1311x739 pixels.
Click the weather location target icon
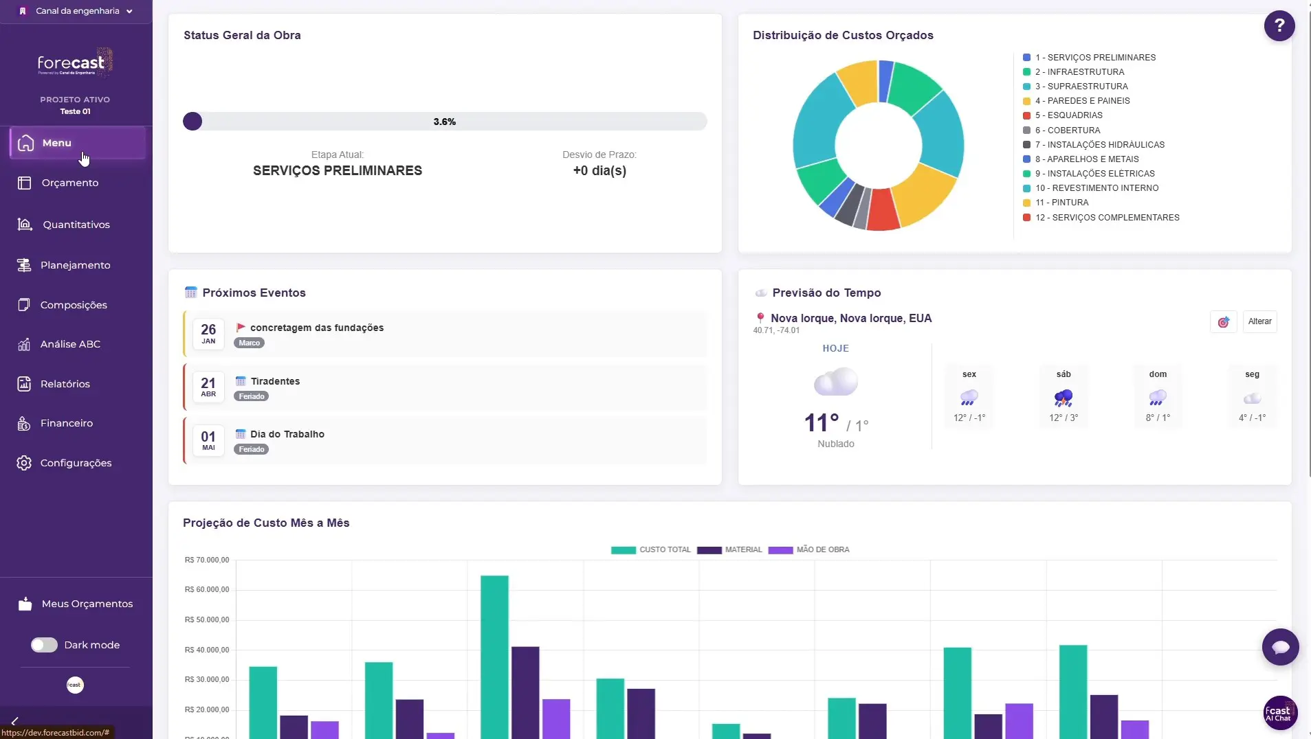click(x=1223, y=322)
